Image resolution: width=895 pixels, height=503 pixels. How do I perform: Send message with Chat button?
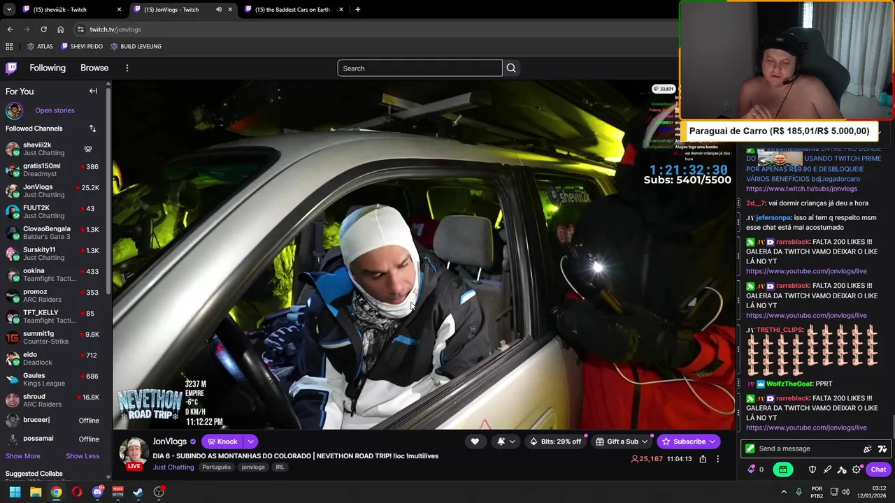pyautogui.click(x=878, y=469)
